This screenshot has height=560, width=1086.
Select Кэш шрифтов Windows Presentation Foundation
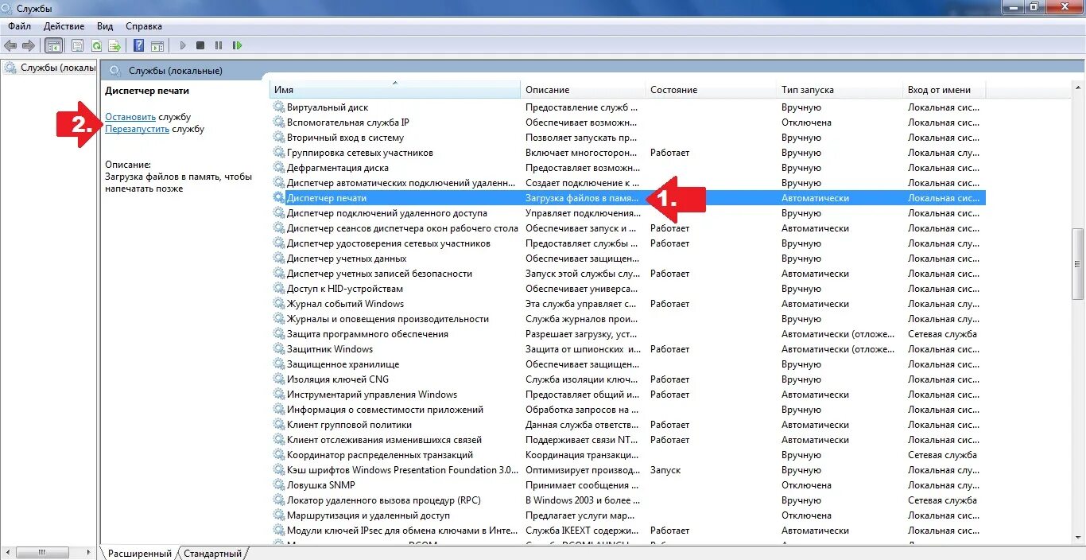point(402,470)
